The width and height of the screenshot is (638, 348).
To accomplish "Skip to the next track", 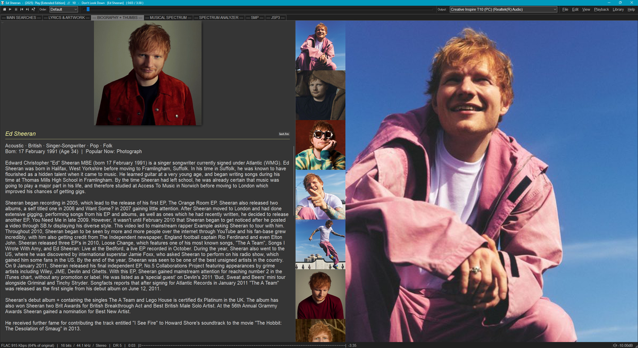I will 28,9.
